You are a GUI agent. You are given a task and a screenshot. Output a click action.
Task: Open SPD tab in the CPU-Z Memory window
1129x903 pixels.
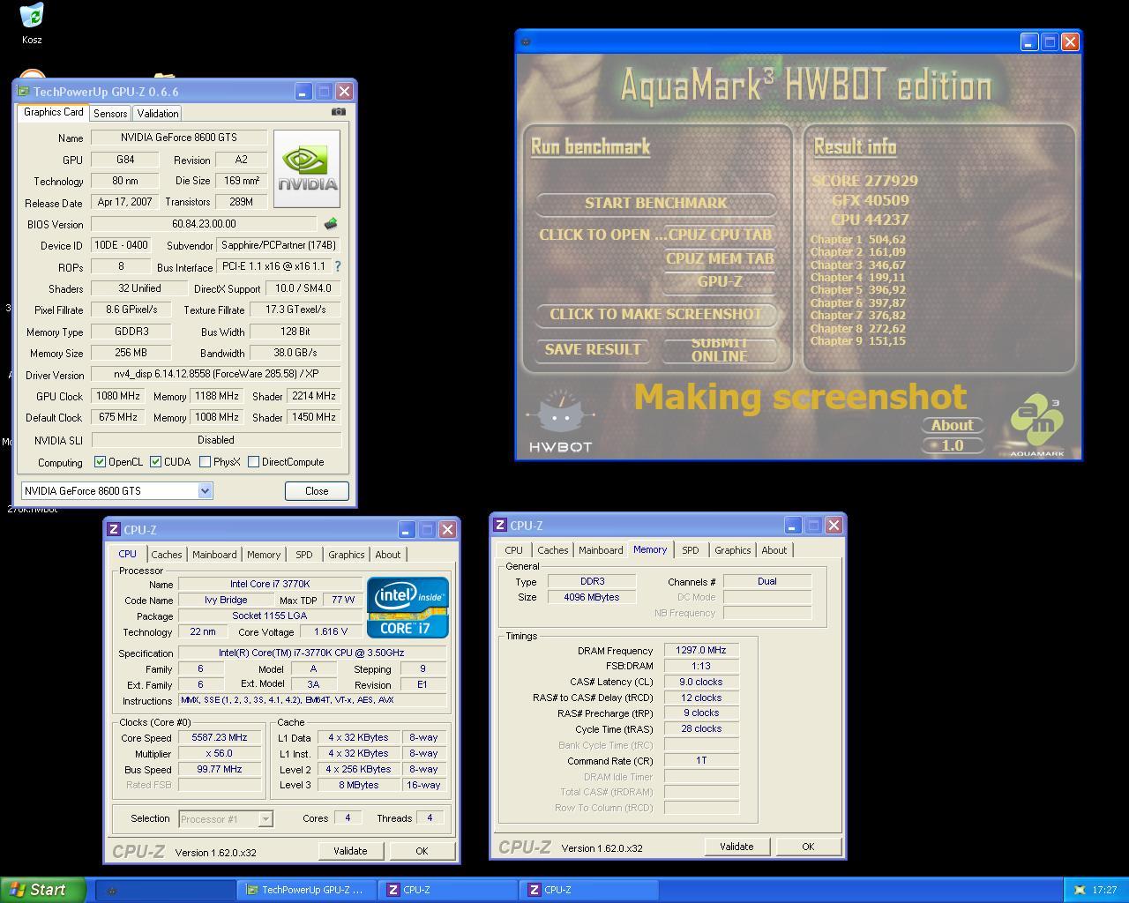point(691,550)
